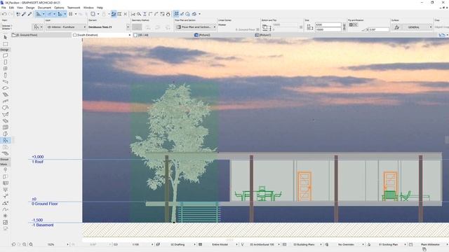This screenshot has width=449, height=252.
Task: Switch to the 3D / All tab
Action: point(142,35)
